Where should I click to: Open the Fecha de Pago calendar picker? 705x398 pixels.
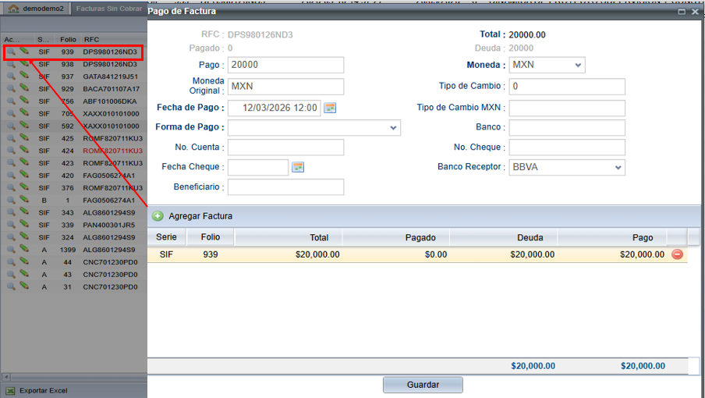(x=330, y=108)
